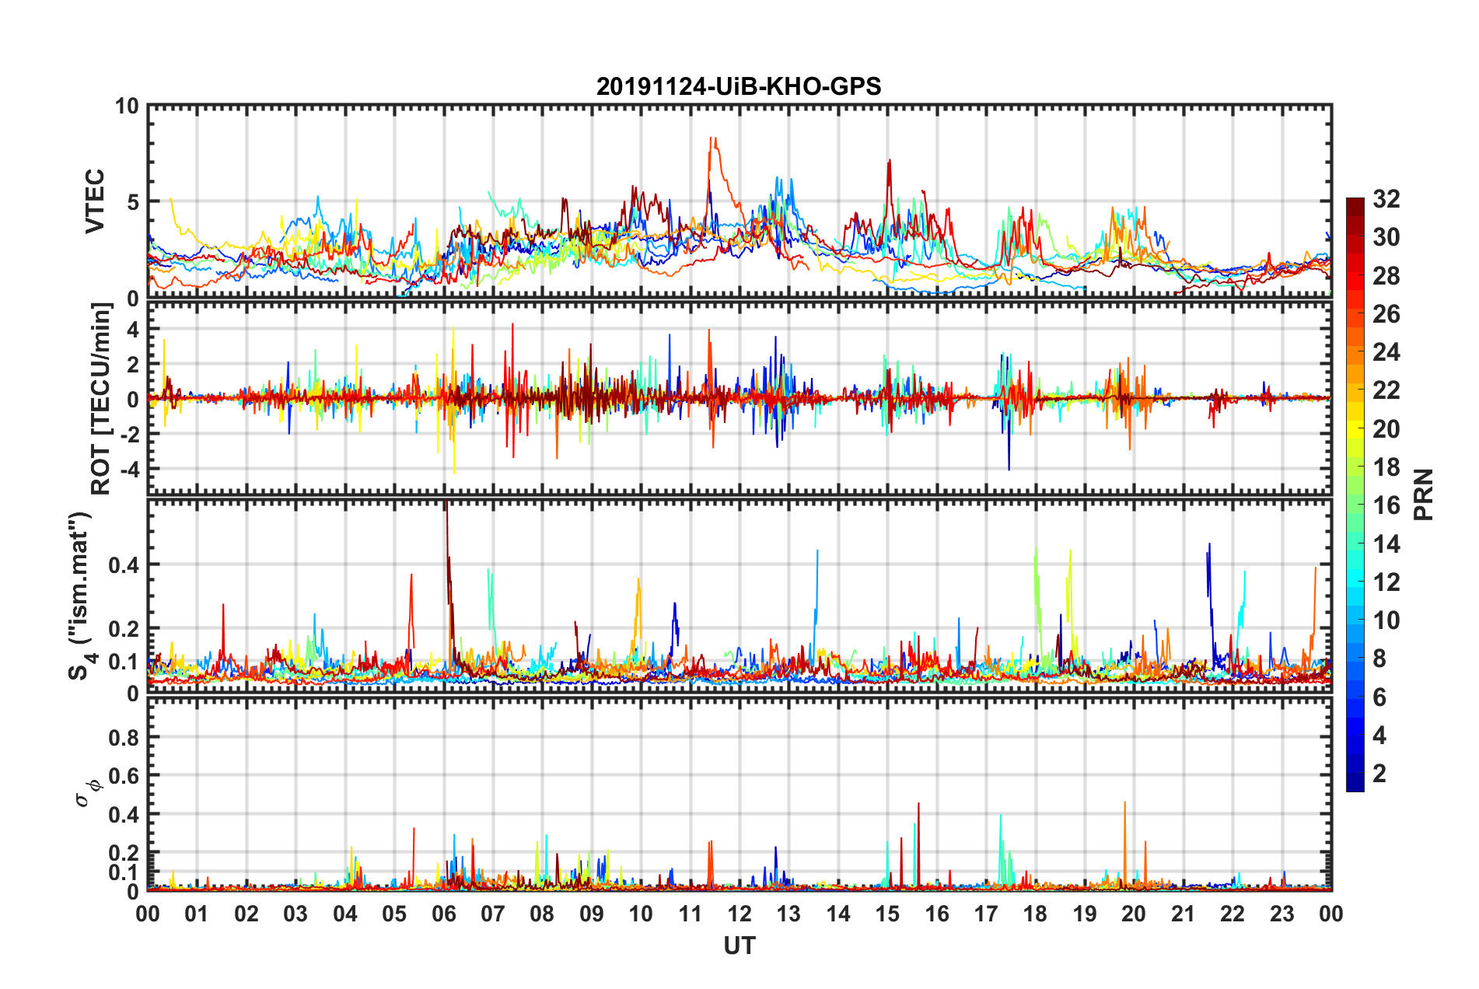This screenshot has width=1479, height=989.
Task: Click the plot title 20191124-UiB-KHO-GPS
Action: pos(739,86)
